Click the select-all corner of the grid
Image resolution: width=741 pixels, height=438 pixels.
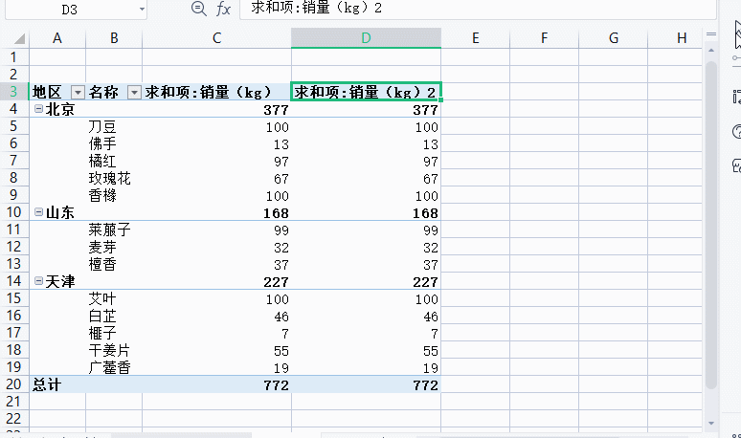(13, 37)
